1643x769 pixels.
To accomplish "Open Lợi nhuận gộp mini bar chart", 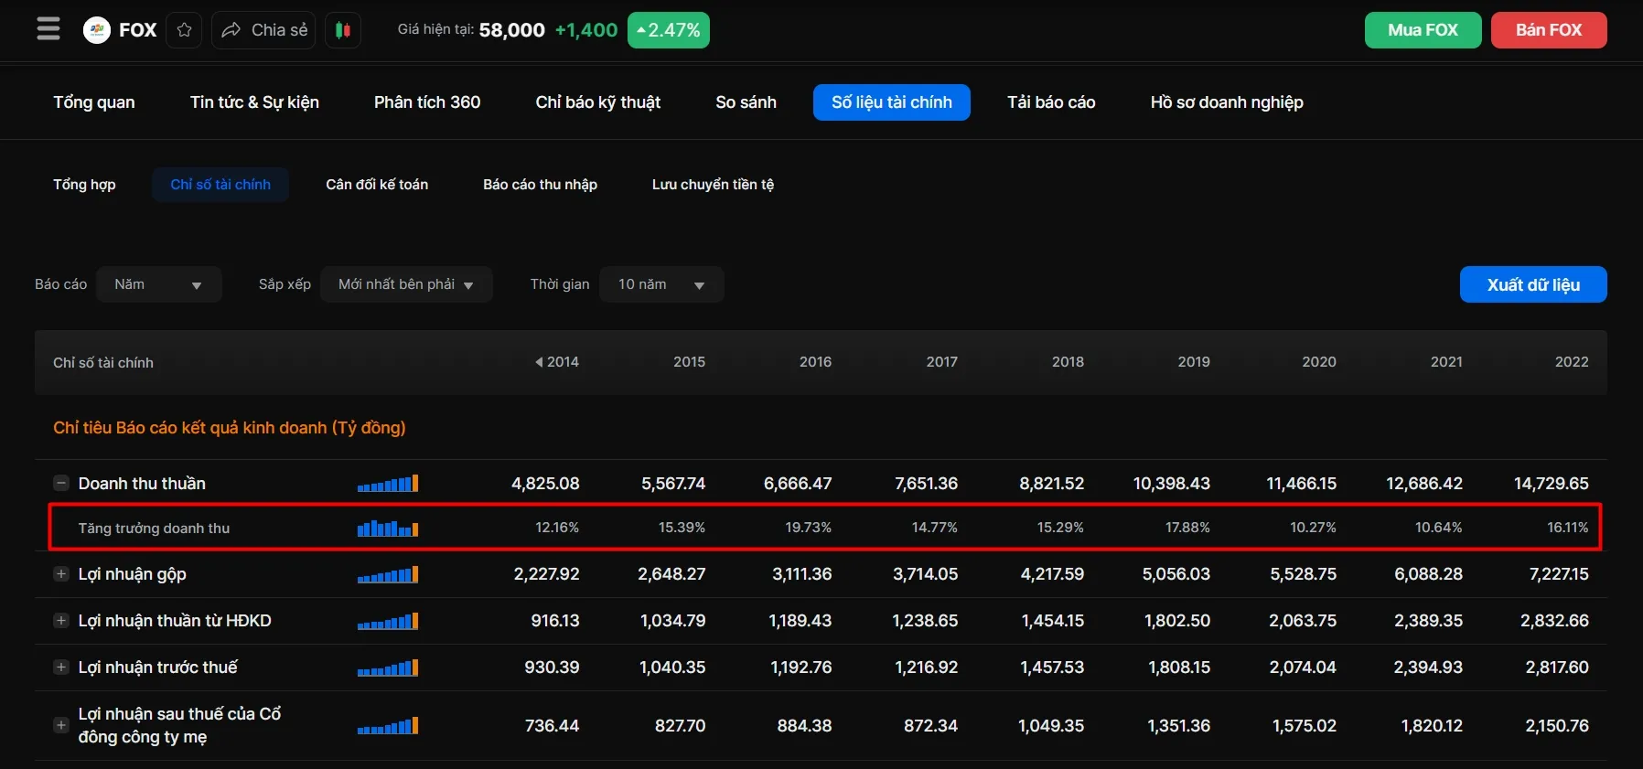I will click(x=388, y=574).
